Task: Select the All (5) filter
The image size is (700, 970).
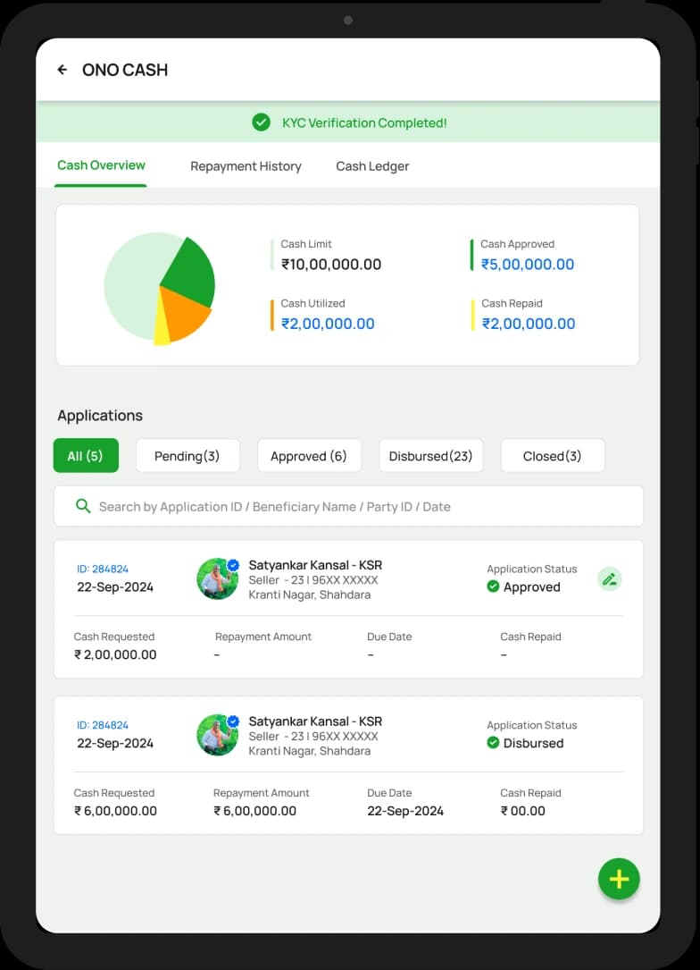Action: [86, 456]
